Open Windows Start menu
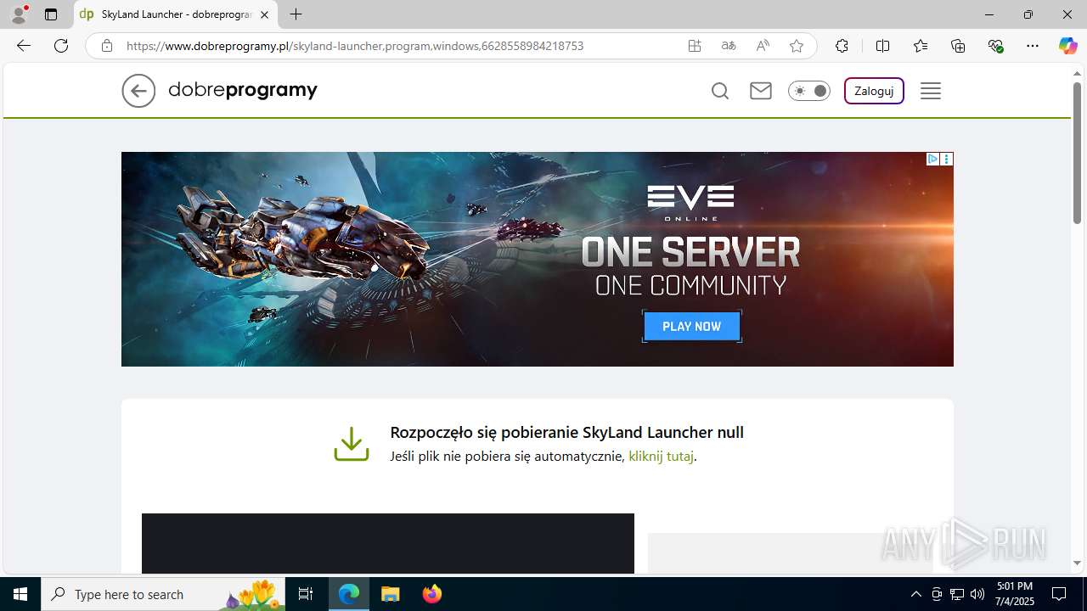Screen dimensions: 1087x611 tap(20, 594)
